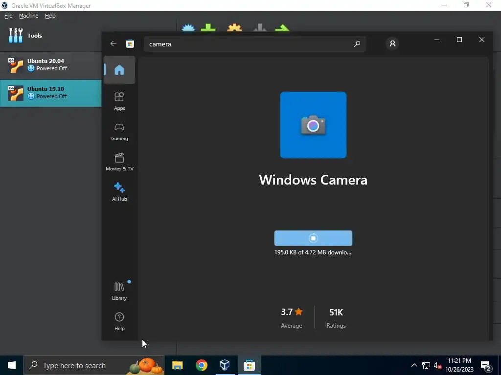Switch to VirtualBox via taskbar icon
The image size is (501, 375).
point(225,365)
